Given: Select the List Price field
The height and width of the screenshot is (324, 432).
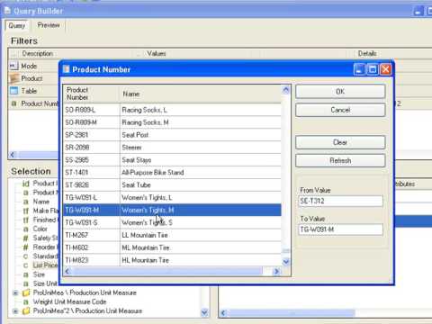Looking at the screenshot, I should [45, 265].
